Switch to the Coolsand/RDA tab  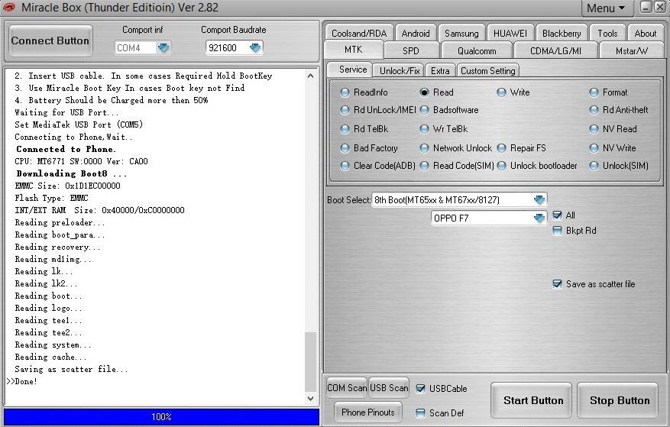click(x=359, y=33)
